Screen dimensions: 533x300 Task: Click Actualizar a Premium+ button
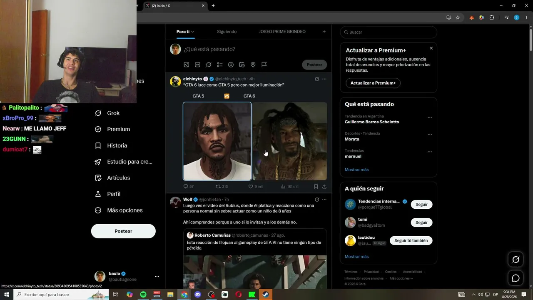point(373,83)
